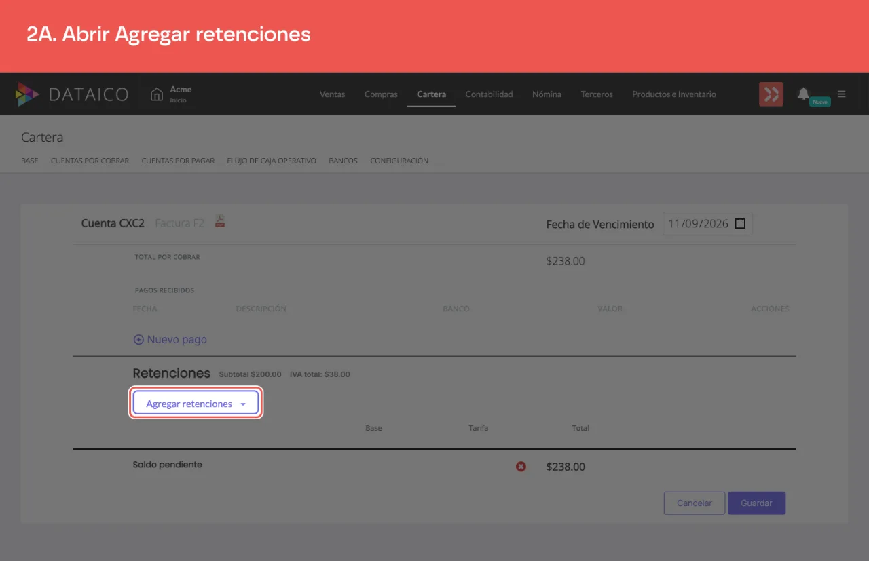
Task: Open the notifications bell
Action: pos(803,94)
